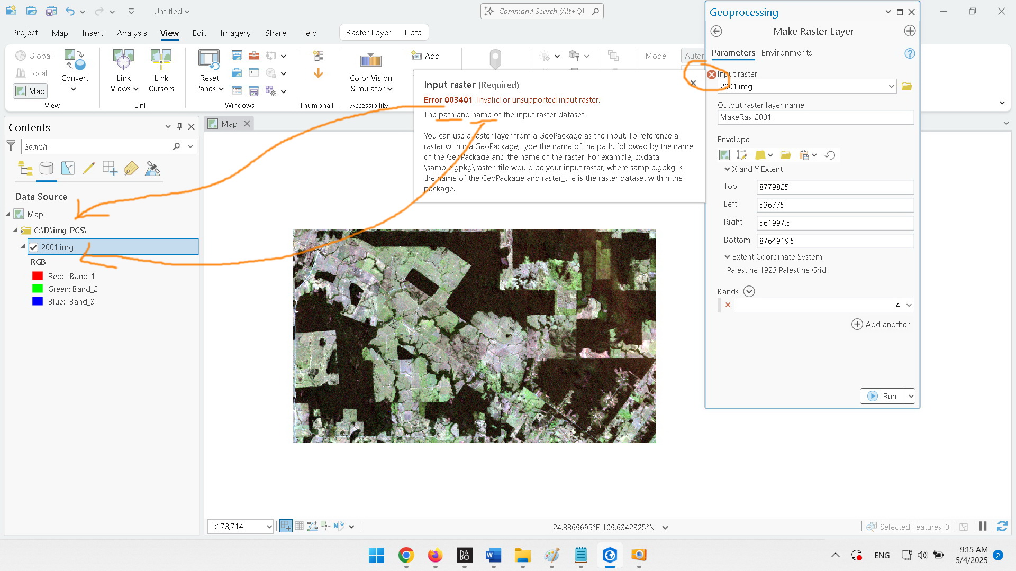Switch the scene to Local view
1016x571 pixels.
tap(31, 73)
